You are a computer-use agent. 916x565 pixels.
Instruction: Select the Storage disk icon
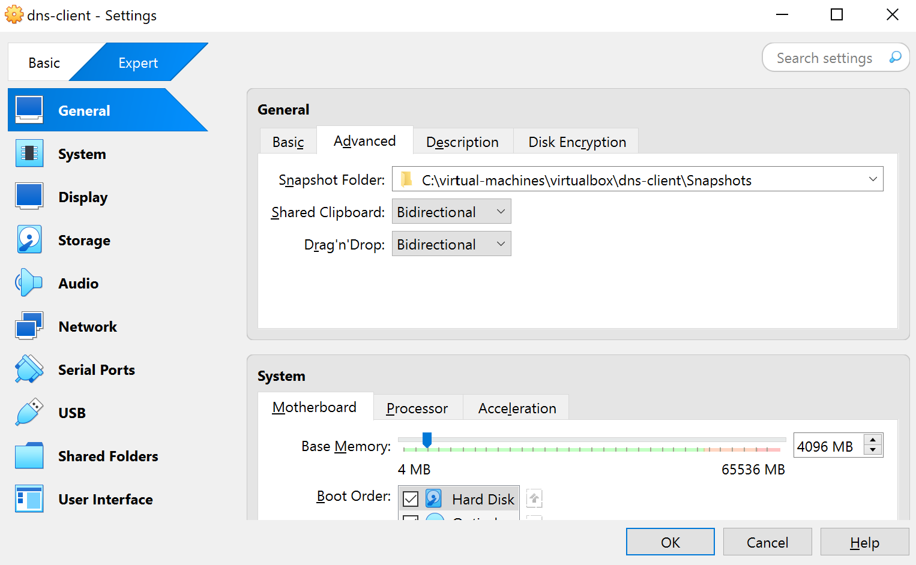tap(29, 240)
